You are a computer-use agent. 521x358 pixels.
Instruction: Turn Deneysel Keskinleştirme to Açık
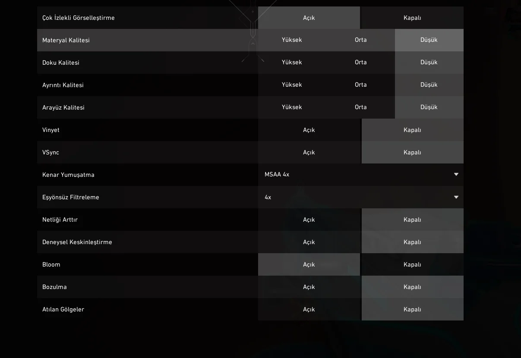point(309,242)
